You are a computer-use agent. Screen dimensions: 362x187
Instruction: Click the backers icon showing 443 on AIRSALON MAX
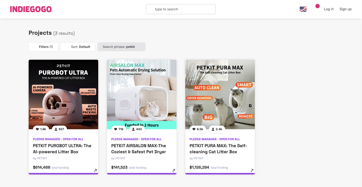click(137, 129)
